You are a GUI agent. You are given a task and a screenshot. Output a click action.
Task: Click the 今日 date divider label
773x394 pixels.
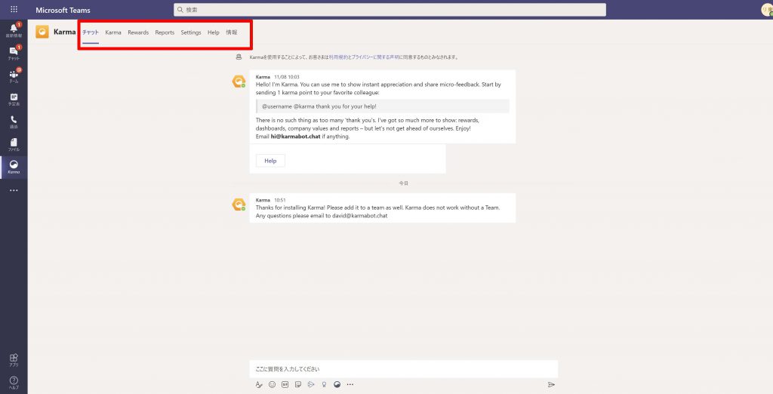click(x=404, y=183)
